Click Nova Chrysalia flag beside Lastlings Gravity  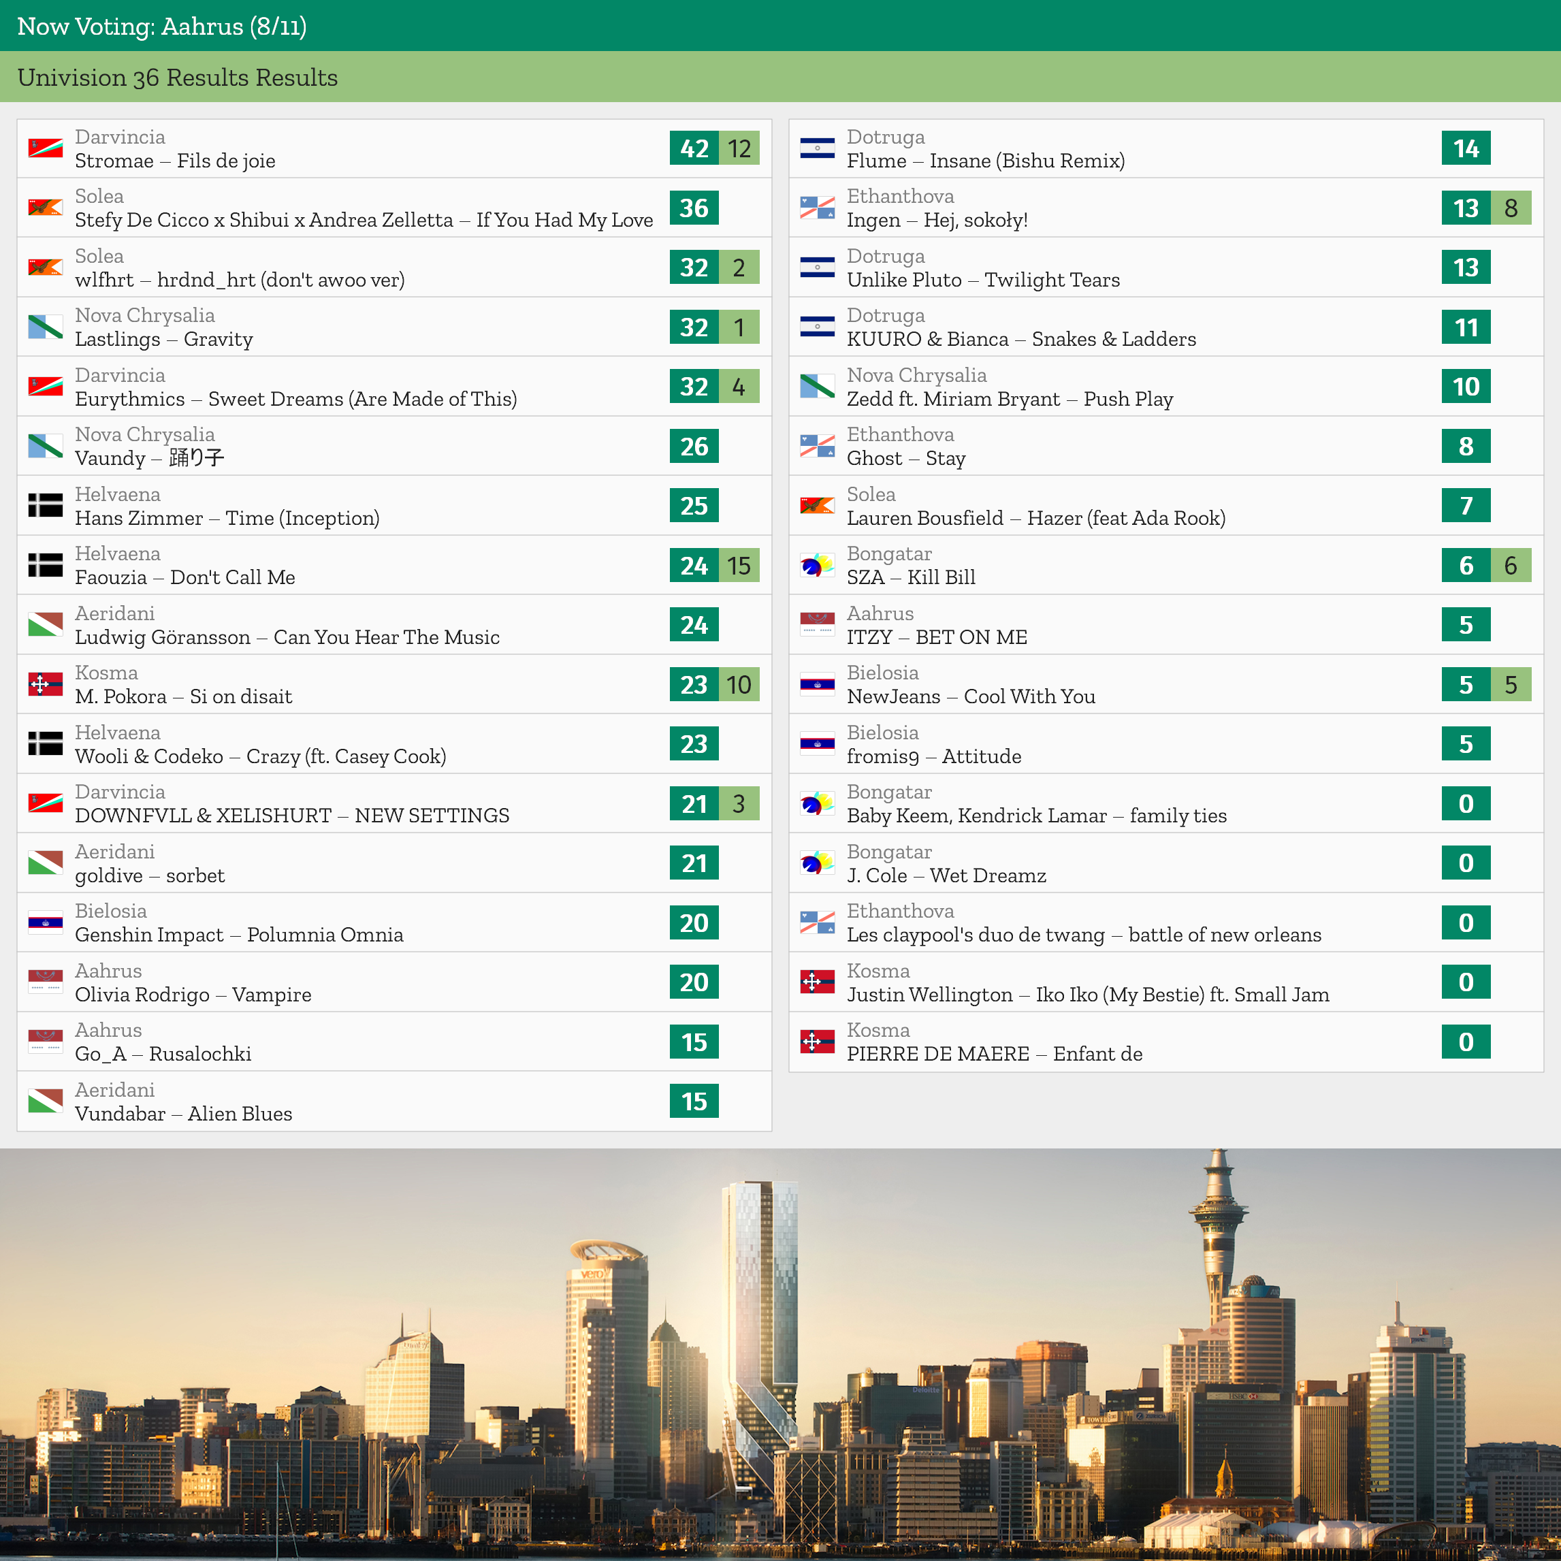click(45, 327)
